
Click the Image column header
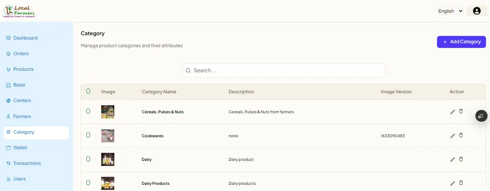click(108, 92)
